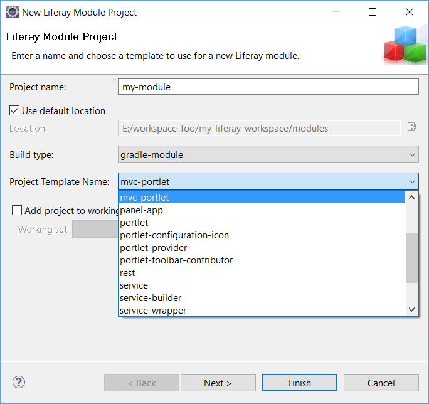Click the template list scrollbar thumb
This screenshot has height=404, width=429.
(412, 258)
